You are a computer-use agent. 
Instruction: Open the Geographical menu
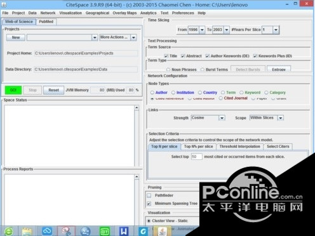click(97, 13)
